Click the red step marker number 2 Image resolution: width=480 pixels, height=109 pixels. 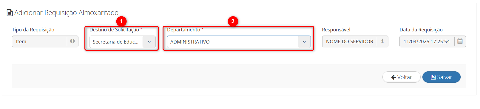point(233,21)
